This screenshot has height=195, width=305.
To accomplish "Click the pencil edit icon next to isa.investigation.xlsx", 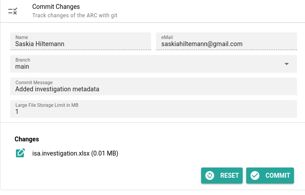I will click(20, 153).
